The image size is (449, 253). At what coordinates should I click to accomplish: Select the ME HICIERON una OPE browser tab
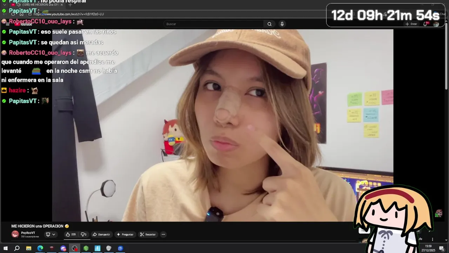pyautogui.click(x=37, y=5)
